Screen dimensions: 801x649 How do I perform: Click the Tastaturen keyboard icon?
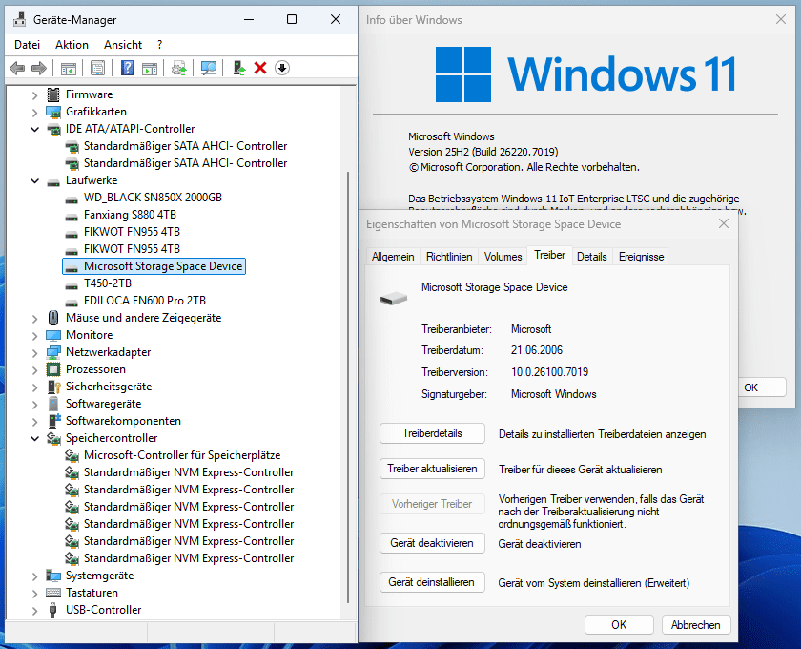pos(53,593)
